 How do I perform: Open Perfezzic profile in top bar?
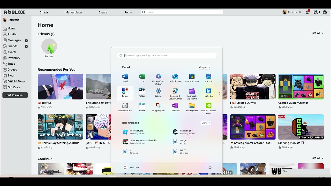tap(292, 12)
